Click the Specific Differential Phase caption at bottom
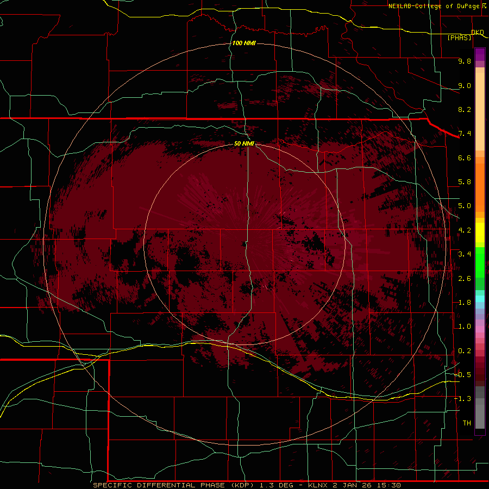The image size is (489, 489). (247, 485)
